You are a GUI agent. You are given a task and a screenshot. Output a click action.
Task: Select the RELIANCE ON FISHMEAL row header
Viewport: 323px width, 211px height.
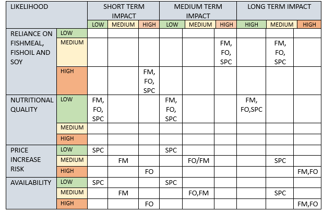[x=31, y=47]
